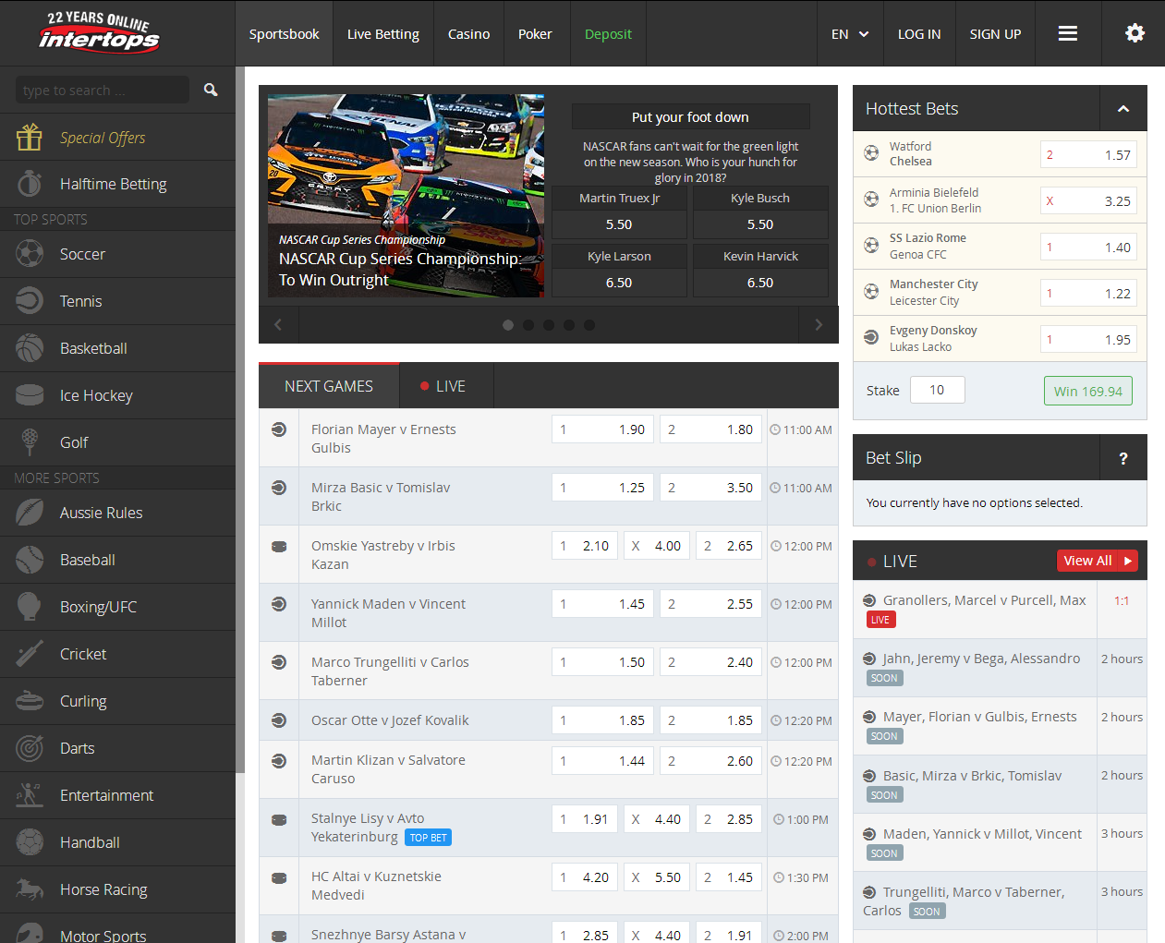Open the Basketball icon in sidebar
Viewport: 1165px width, 943px height.
(x=30, y=348)
